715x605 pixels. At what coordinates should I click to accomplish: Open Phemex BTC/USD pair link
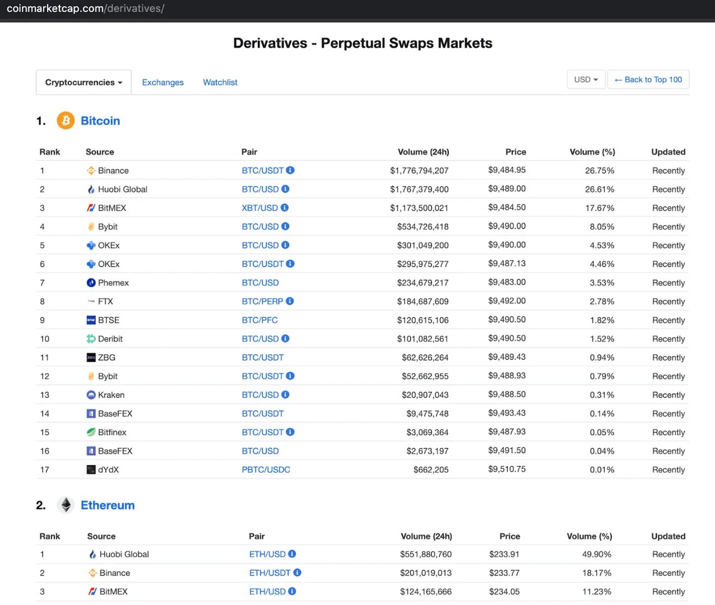click(261, 283)
